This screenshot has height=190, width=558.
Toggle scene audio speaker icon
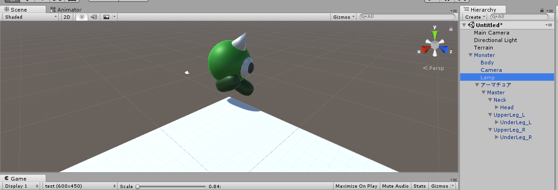[94, 17]
